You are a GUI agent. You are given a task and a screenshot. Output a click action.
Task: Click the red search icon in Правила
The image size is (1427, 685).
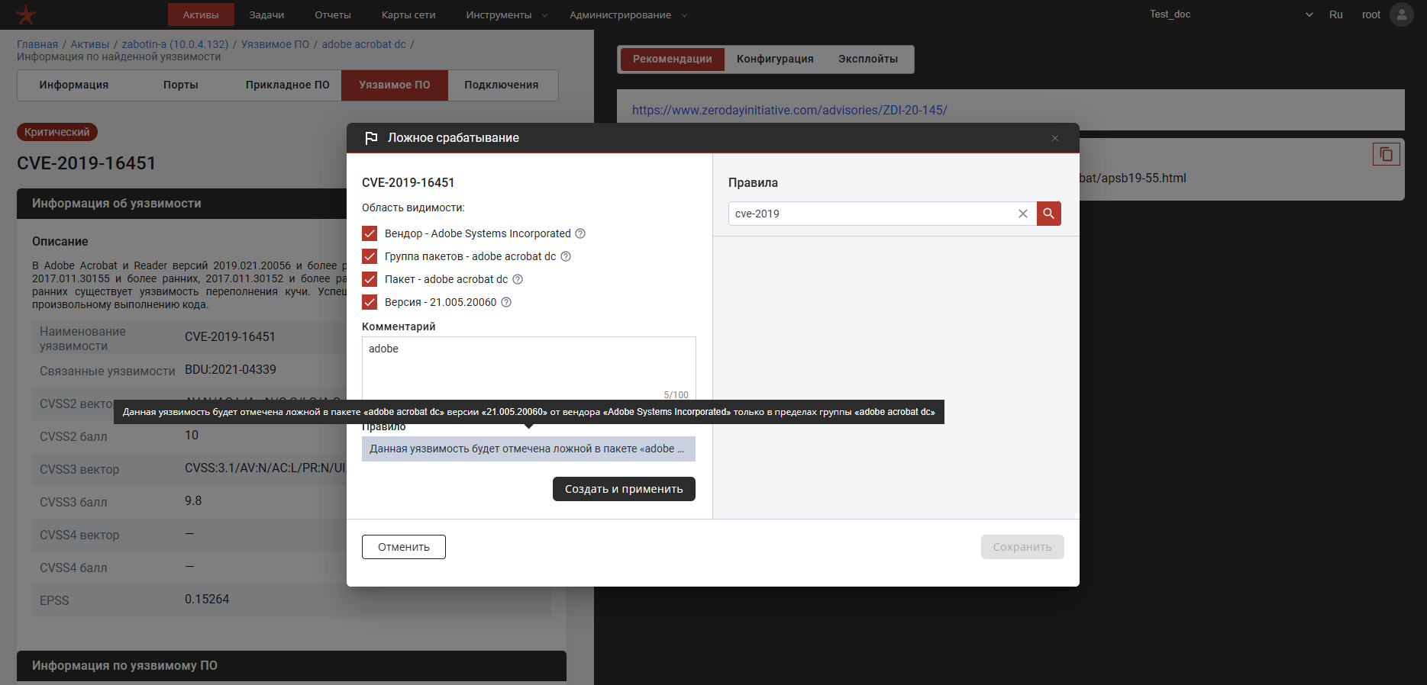point(1048,214)
